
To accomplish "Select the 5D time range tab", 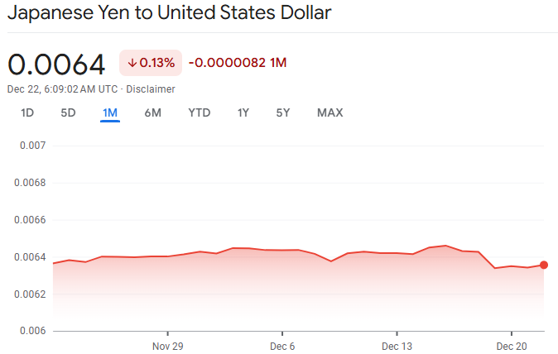I will pos(68,112).
